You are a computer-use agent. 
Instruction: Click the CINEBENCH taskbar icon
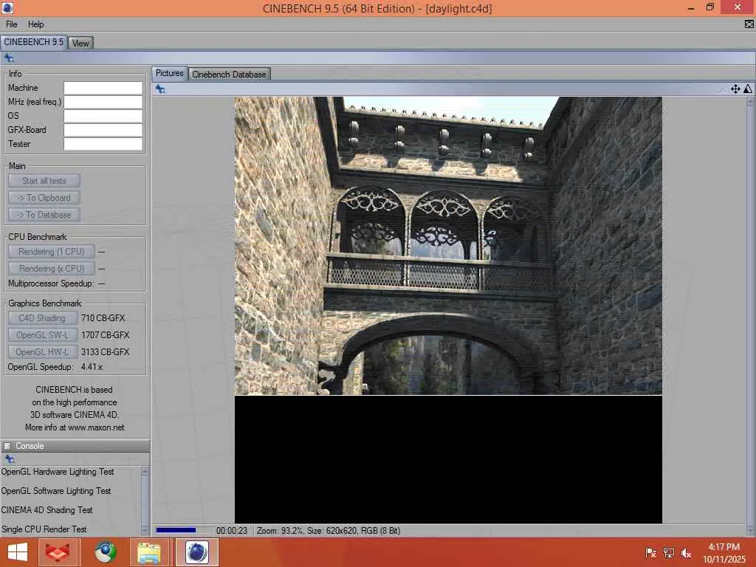coord(196,552)
